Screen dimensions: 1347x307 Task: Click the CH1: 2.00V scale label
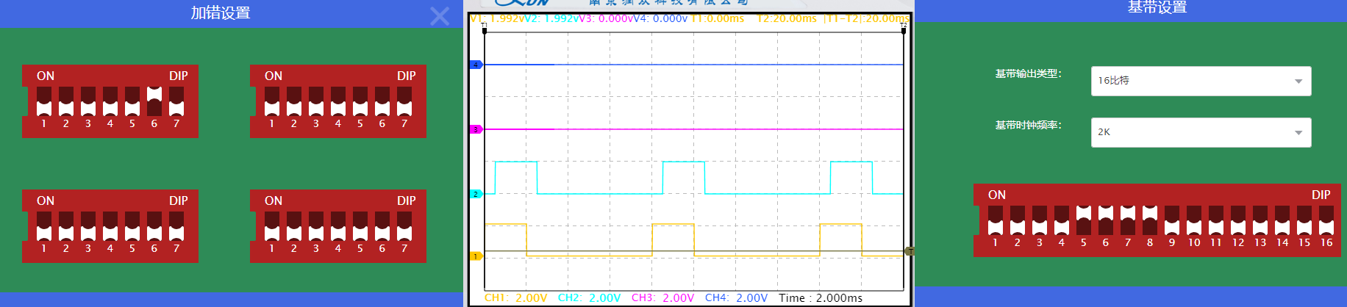pyautogui.click(x=515, y=297)
